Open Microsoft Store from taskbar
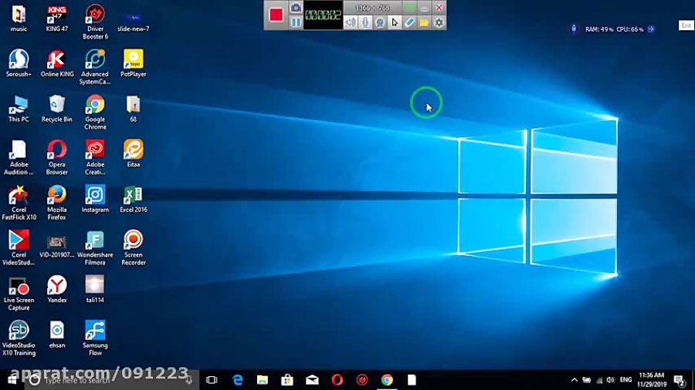Viewport: 695px width, 390px height. point(287,380)
